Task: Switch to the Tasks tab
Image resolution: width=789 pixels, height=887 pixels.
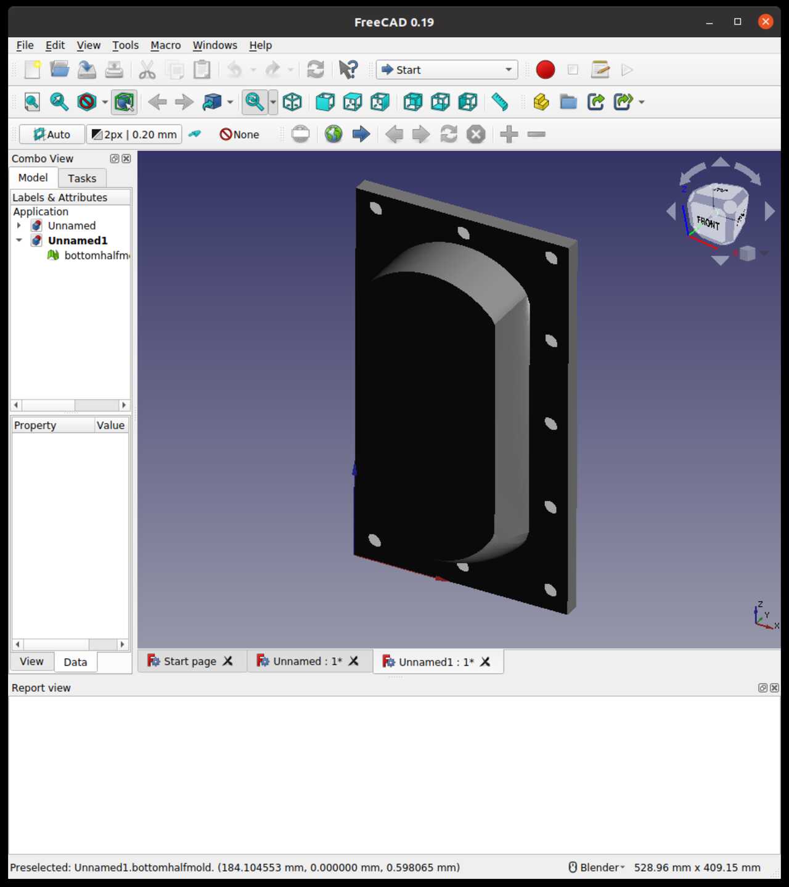Action: [x=82, y=178]
